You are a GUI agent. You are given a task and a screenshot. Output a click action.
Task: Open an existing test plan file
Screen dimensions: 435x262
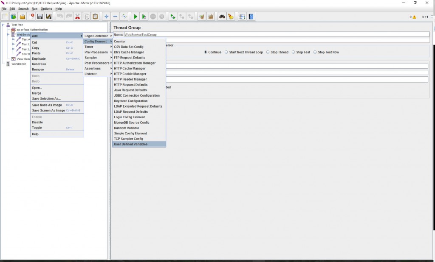click(23, 16)
